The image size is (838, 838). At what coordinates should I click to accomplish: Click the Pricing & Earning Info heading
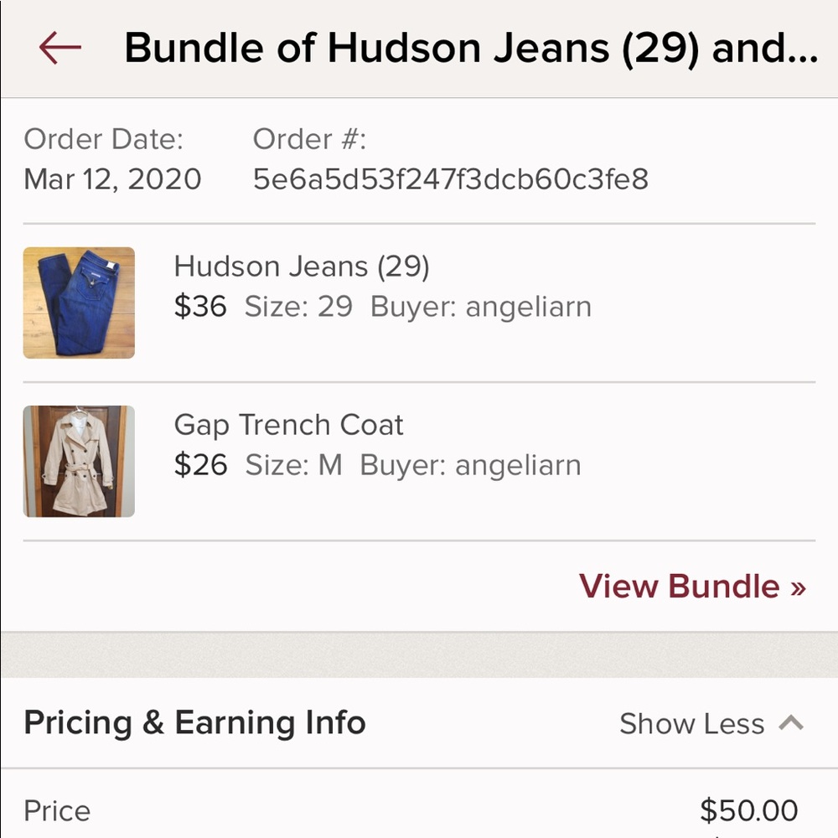click(x=194, y=722)
